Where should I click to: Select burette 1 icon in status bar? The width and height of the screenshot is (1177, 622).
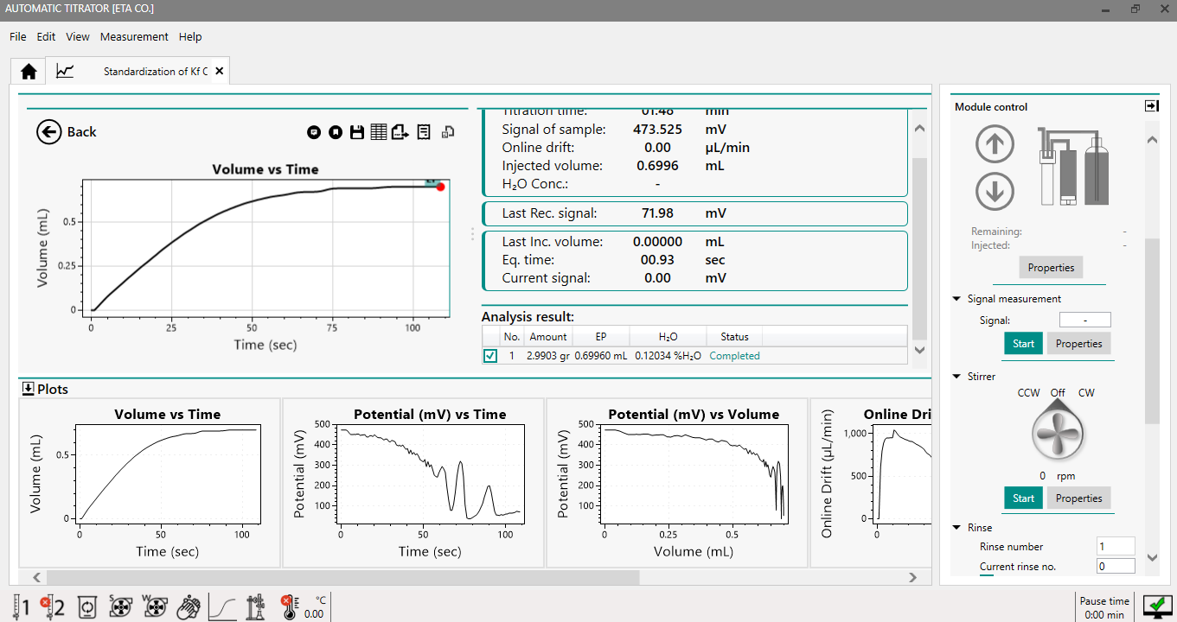pos(19,607)
